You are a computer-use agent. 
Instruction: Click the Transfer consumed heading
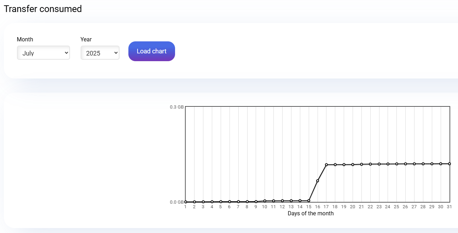pos(43,9)
